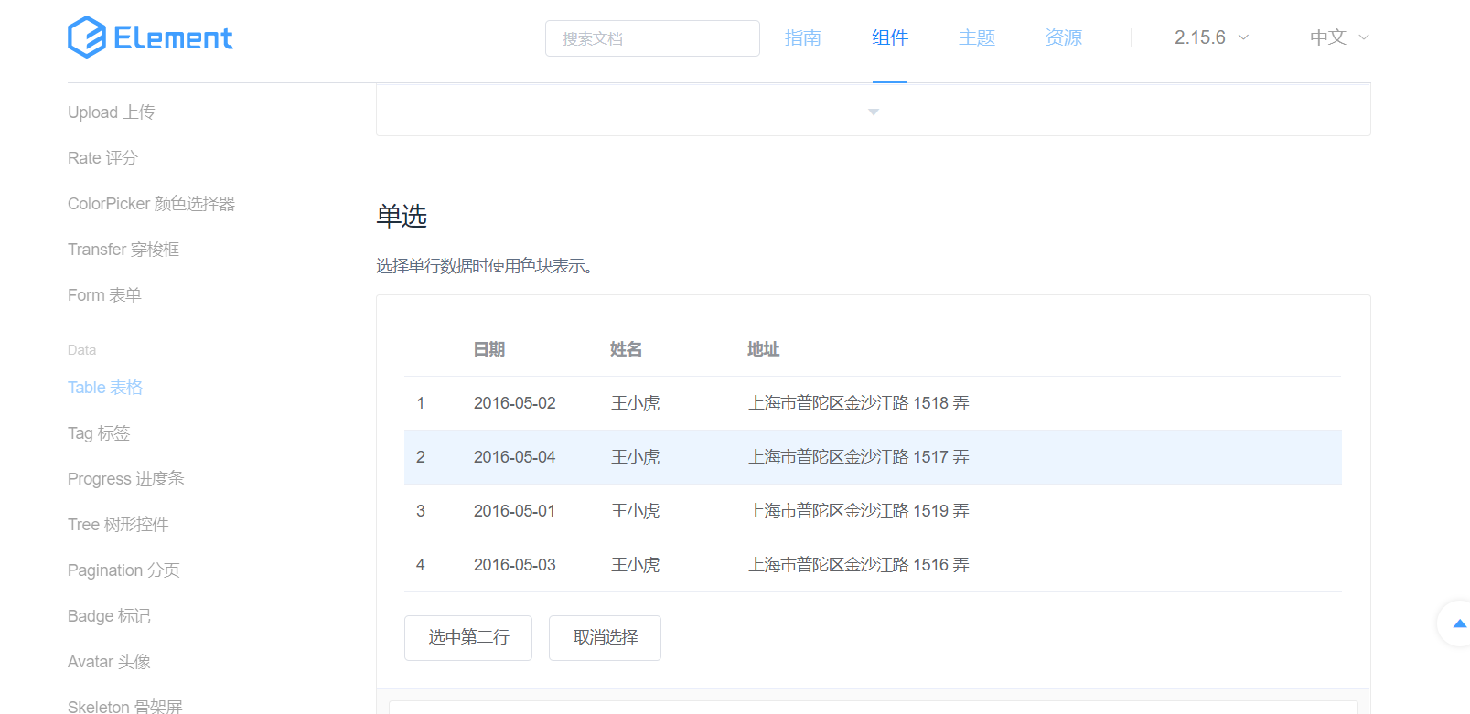Open Badge 标记 in the sidebar
The height and width of the screenshot is (714, 1470).
coord(109,616)
